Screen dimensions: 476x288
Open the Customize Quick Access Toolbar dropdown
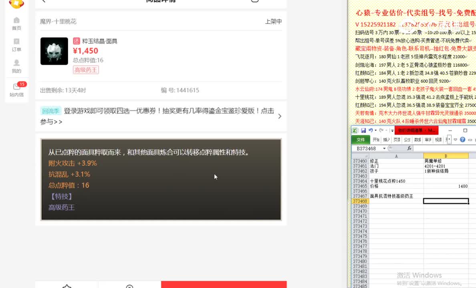392,131
